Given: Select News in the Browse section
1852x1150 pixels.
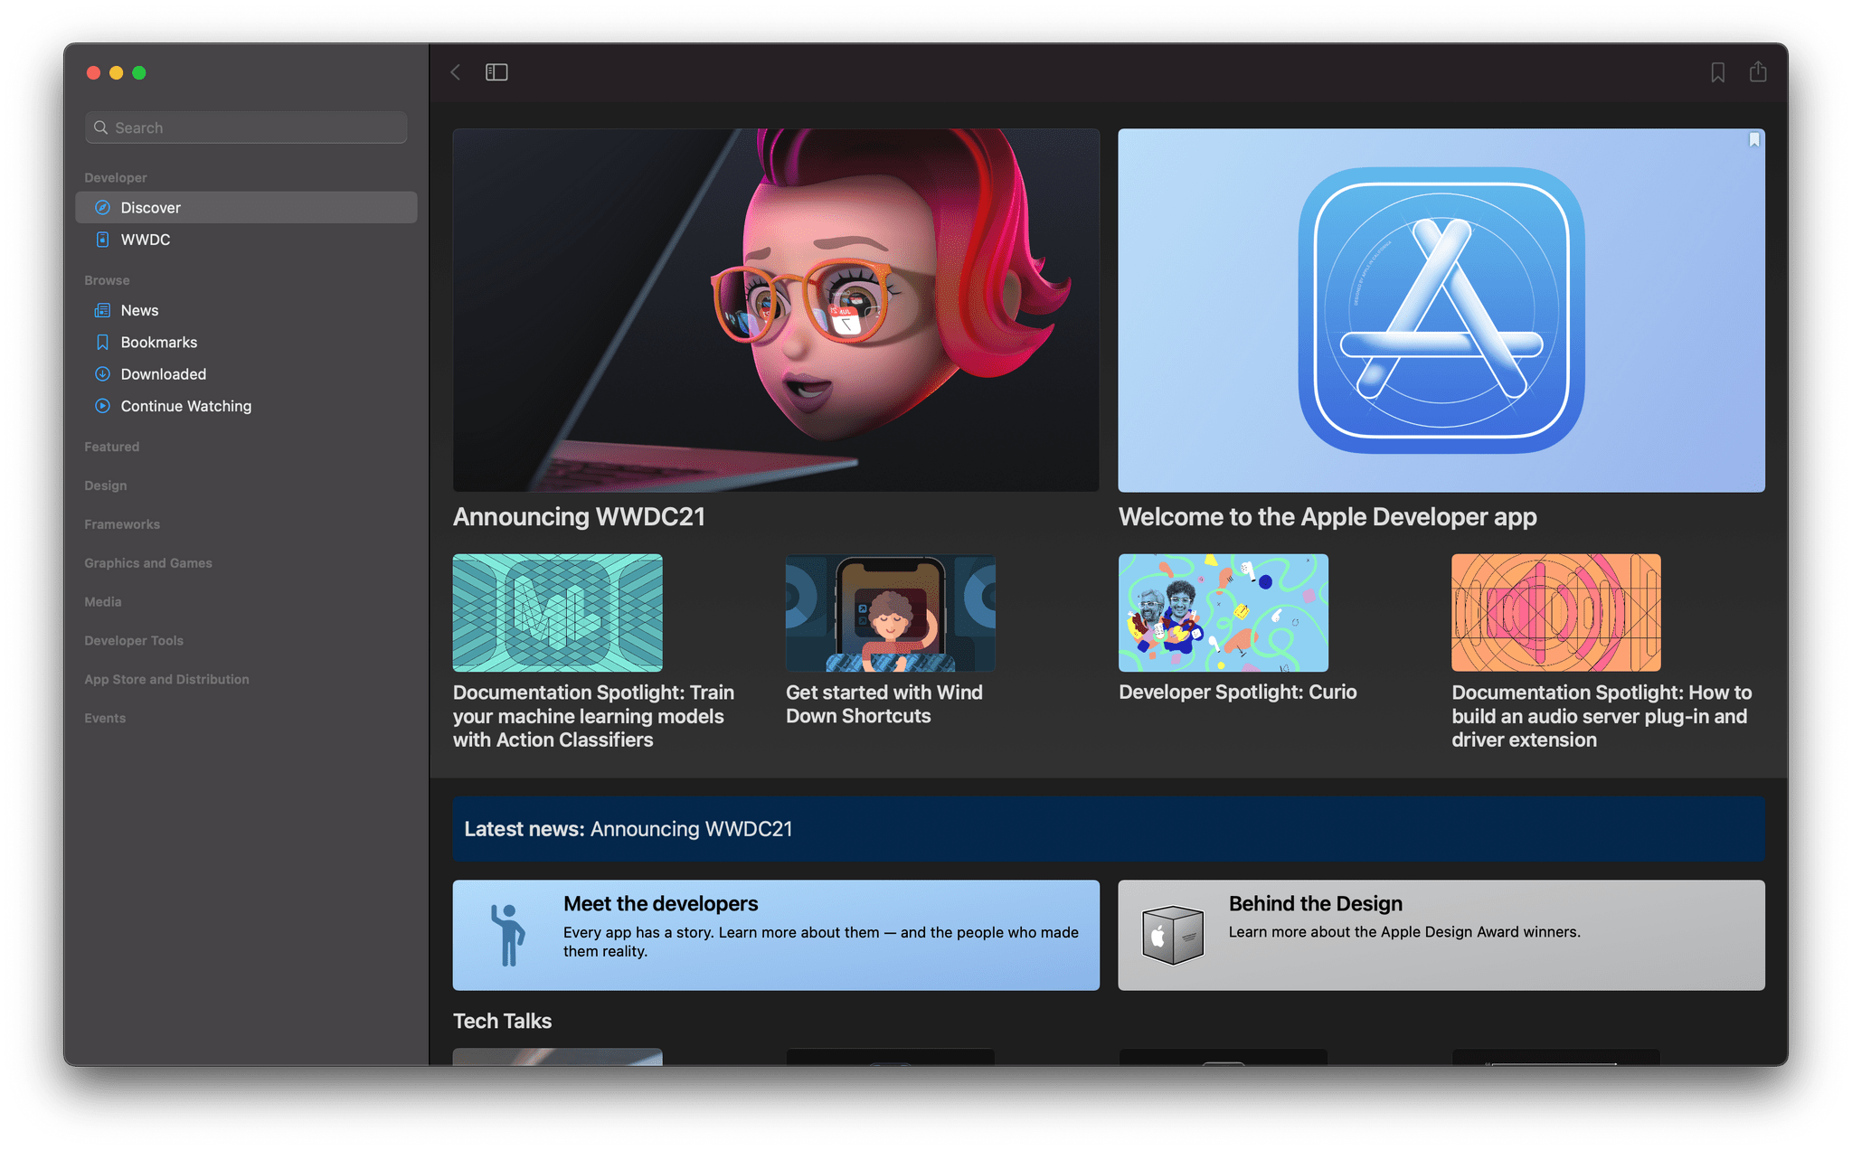Looking at the screenshot, I should pos(140,310).
